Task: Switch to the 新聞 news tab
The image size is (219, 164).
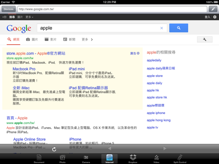Action: click(x=69, y=40)
